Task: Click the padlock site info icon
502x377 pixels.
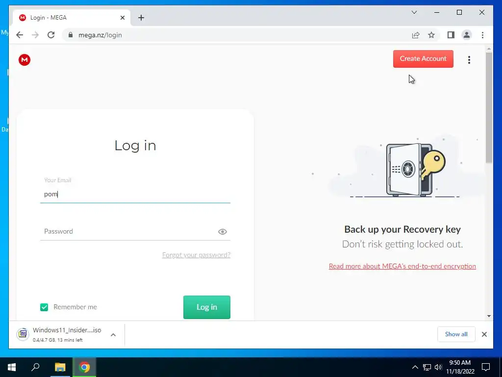Action: click(x=71, y=35)
